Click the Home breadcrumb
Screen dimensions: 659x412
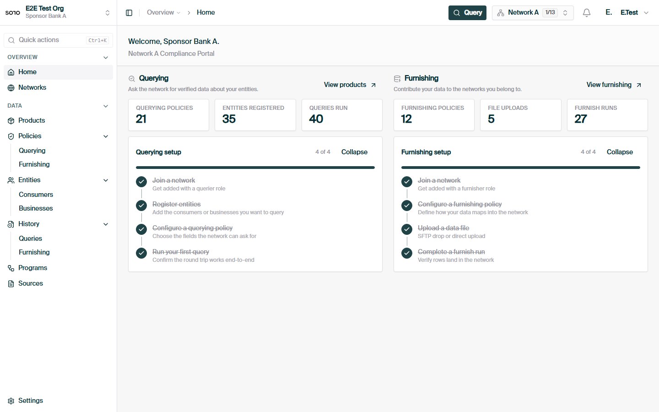click(206, 12)
